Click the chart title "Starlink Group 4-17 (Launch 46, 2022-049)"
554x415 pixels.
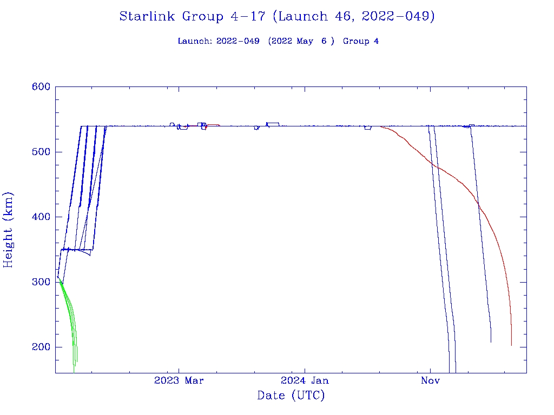[277, 17]
